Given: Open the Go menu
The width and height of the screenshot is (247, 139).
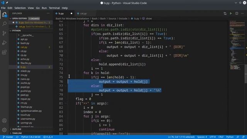Looking at the screenshot, I should coord(38,8).
